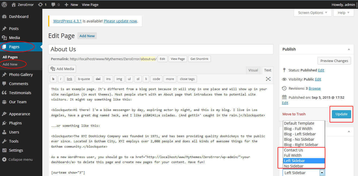
Task: Click the Move to Trash link
Action: [294, 114]
